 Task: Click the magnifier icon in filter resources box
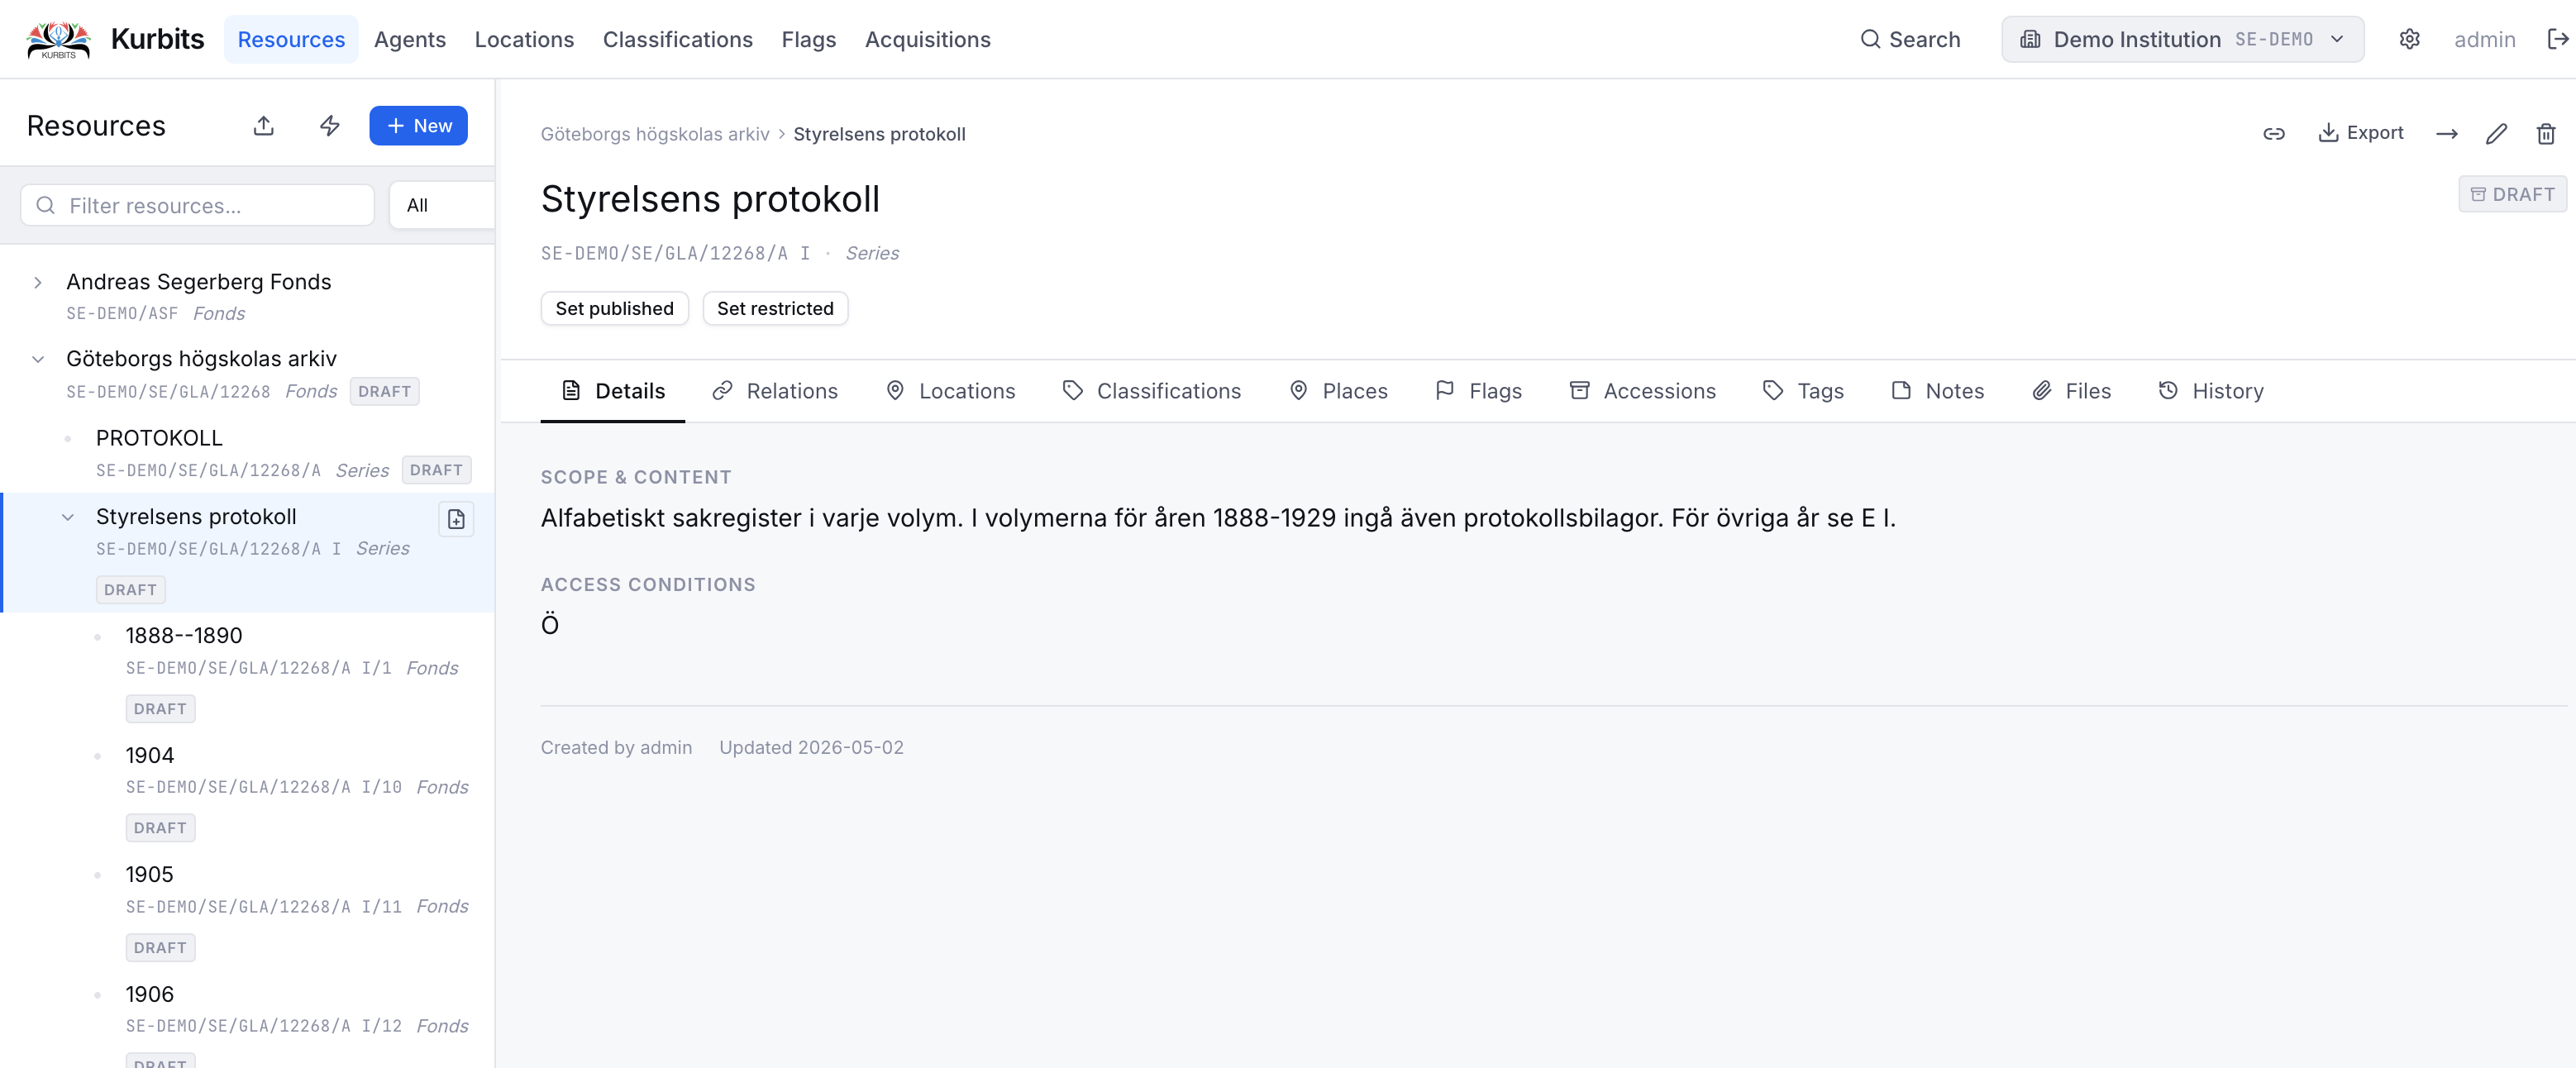click(x=45, y=205)
